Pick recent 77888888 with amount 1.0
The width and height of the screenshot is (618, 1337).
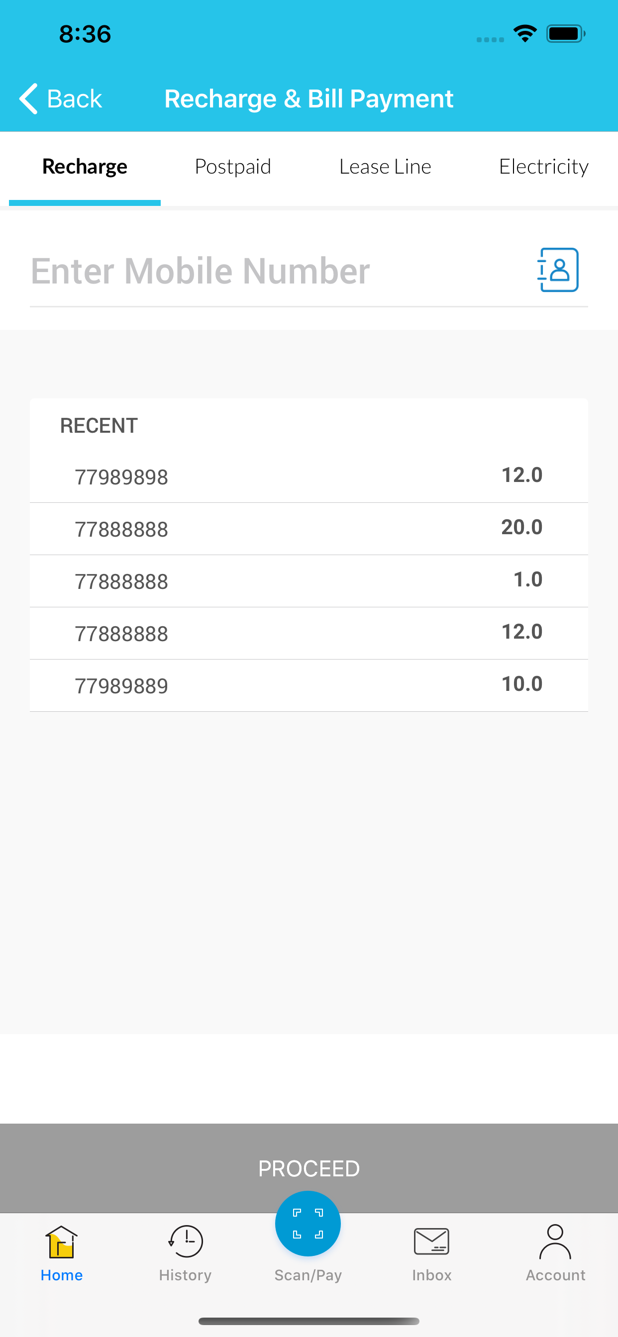click(x=309, y=581)
